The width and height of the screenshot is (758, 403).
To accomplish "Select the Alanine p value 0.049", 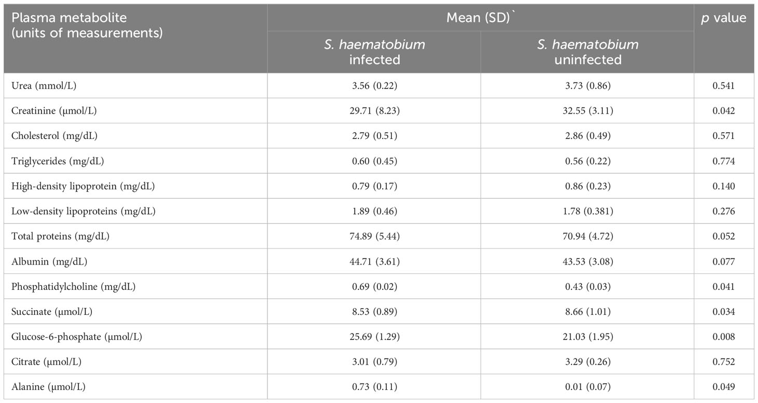I will 724,387.
